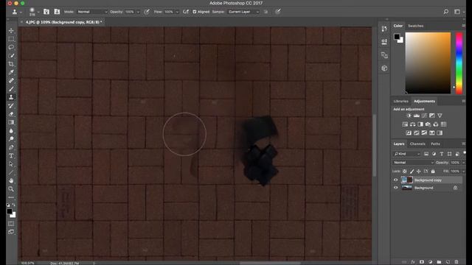Toggle the Brush panel in options bar

click(x=46, y=12)
